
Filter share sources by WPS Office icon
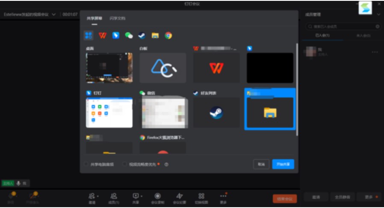point(102,36)
